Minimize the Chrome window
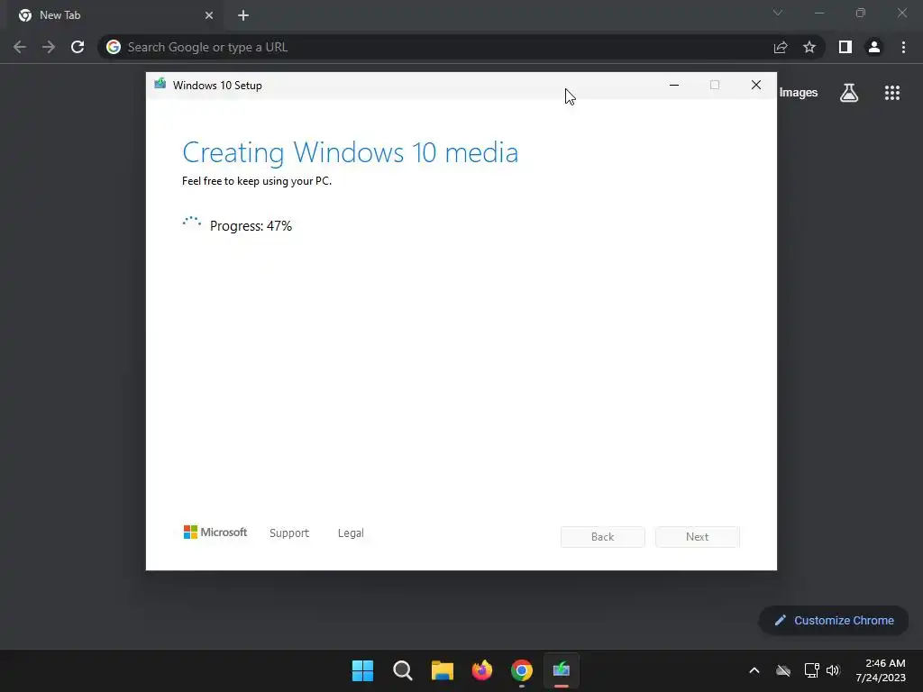Image resolution: width=923 pixels, height=692 pixels. coord(818,13)
